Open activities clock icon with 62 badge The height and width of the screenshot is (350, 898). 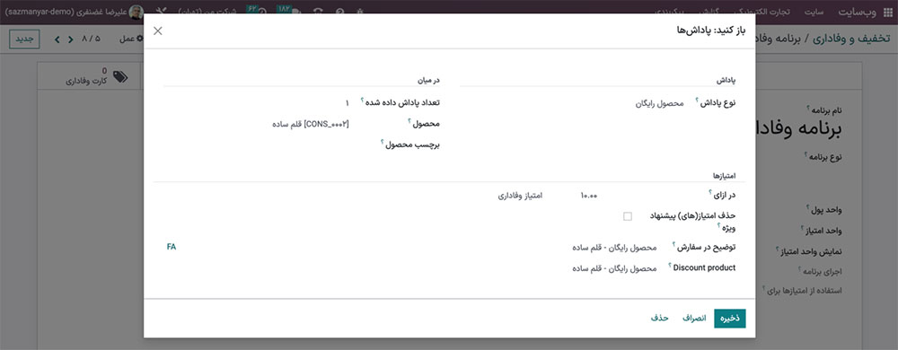click(257, 10)
